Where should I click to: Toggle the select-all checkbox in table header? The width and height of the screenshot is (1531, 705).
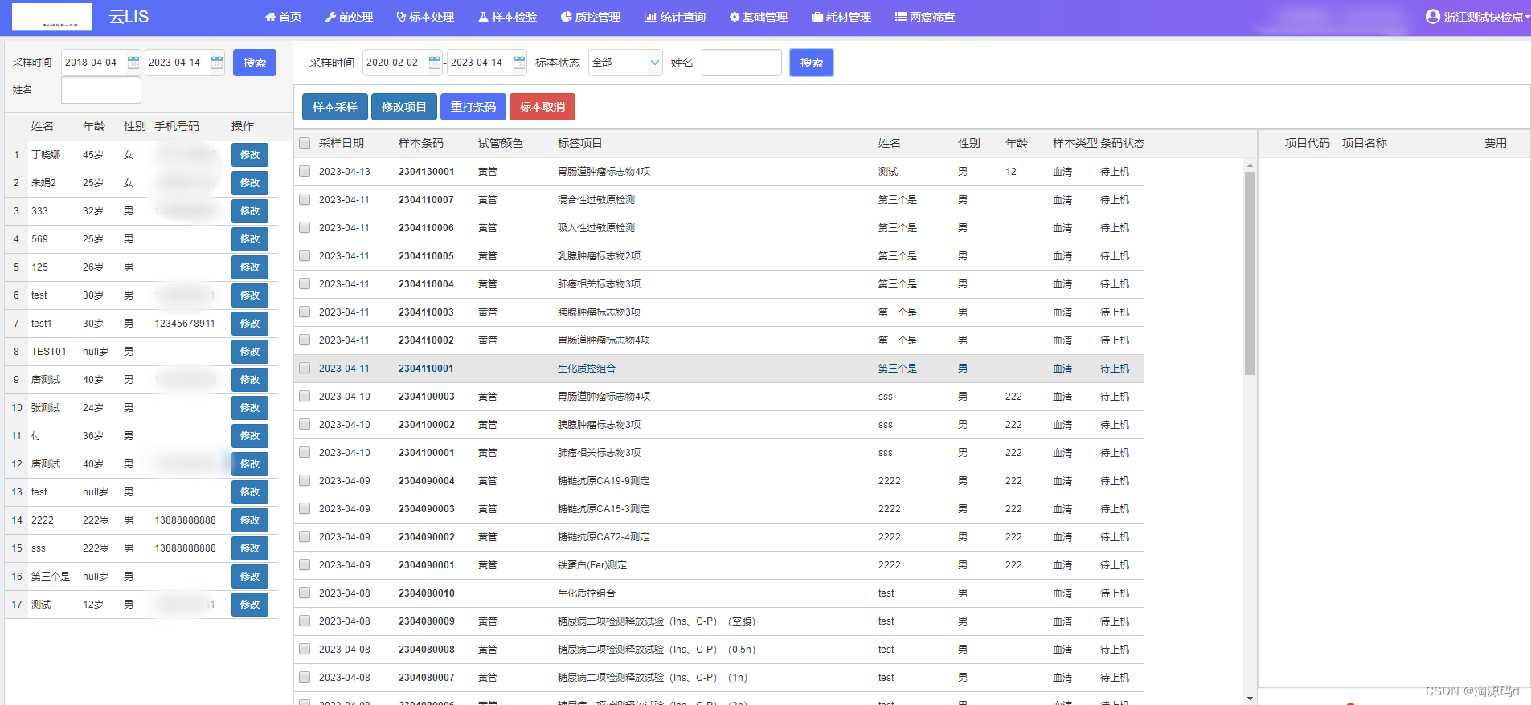pyautogui.click(x=305, y=143)
